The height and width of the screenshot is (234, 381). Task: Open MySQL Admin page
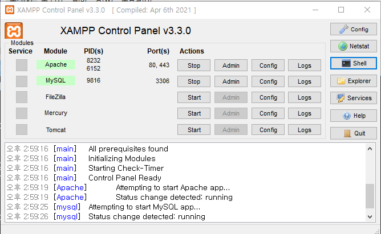231,81
